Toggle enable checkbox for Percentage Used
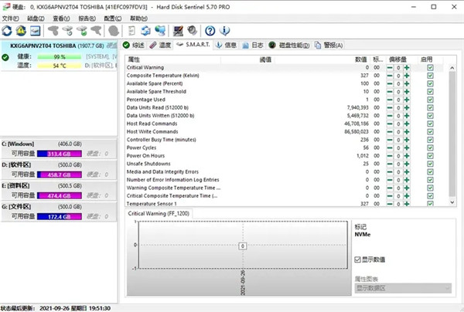Image resolution: width=464 pixels, height=312 pixels. coord(430,100)
